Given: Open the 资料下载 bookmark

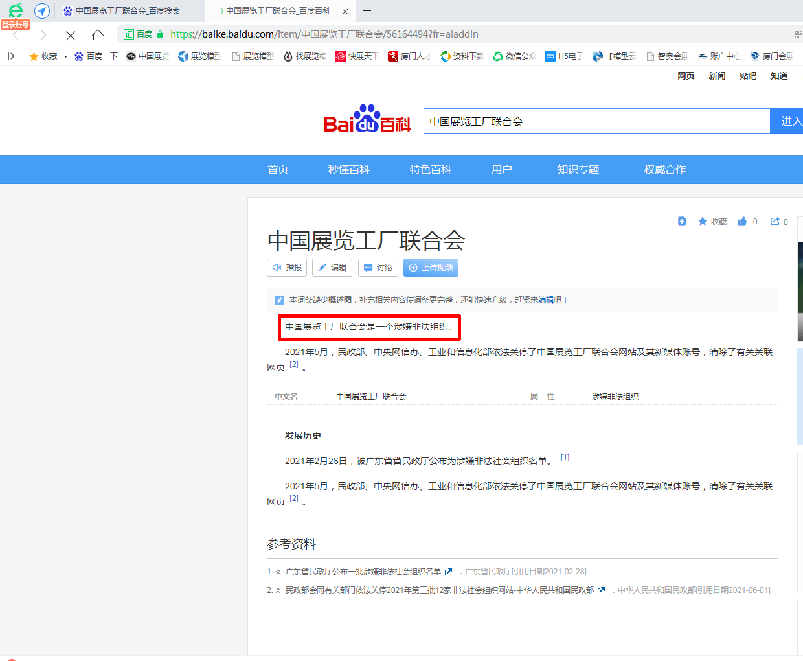Looking at the screenshot, I should pos(462,56).
